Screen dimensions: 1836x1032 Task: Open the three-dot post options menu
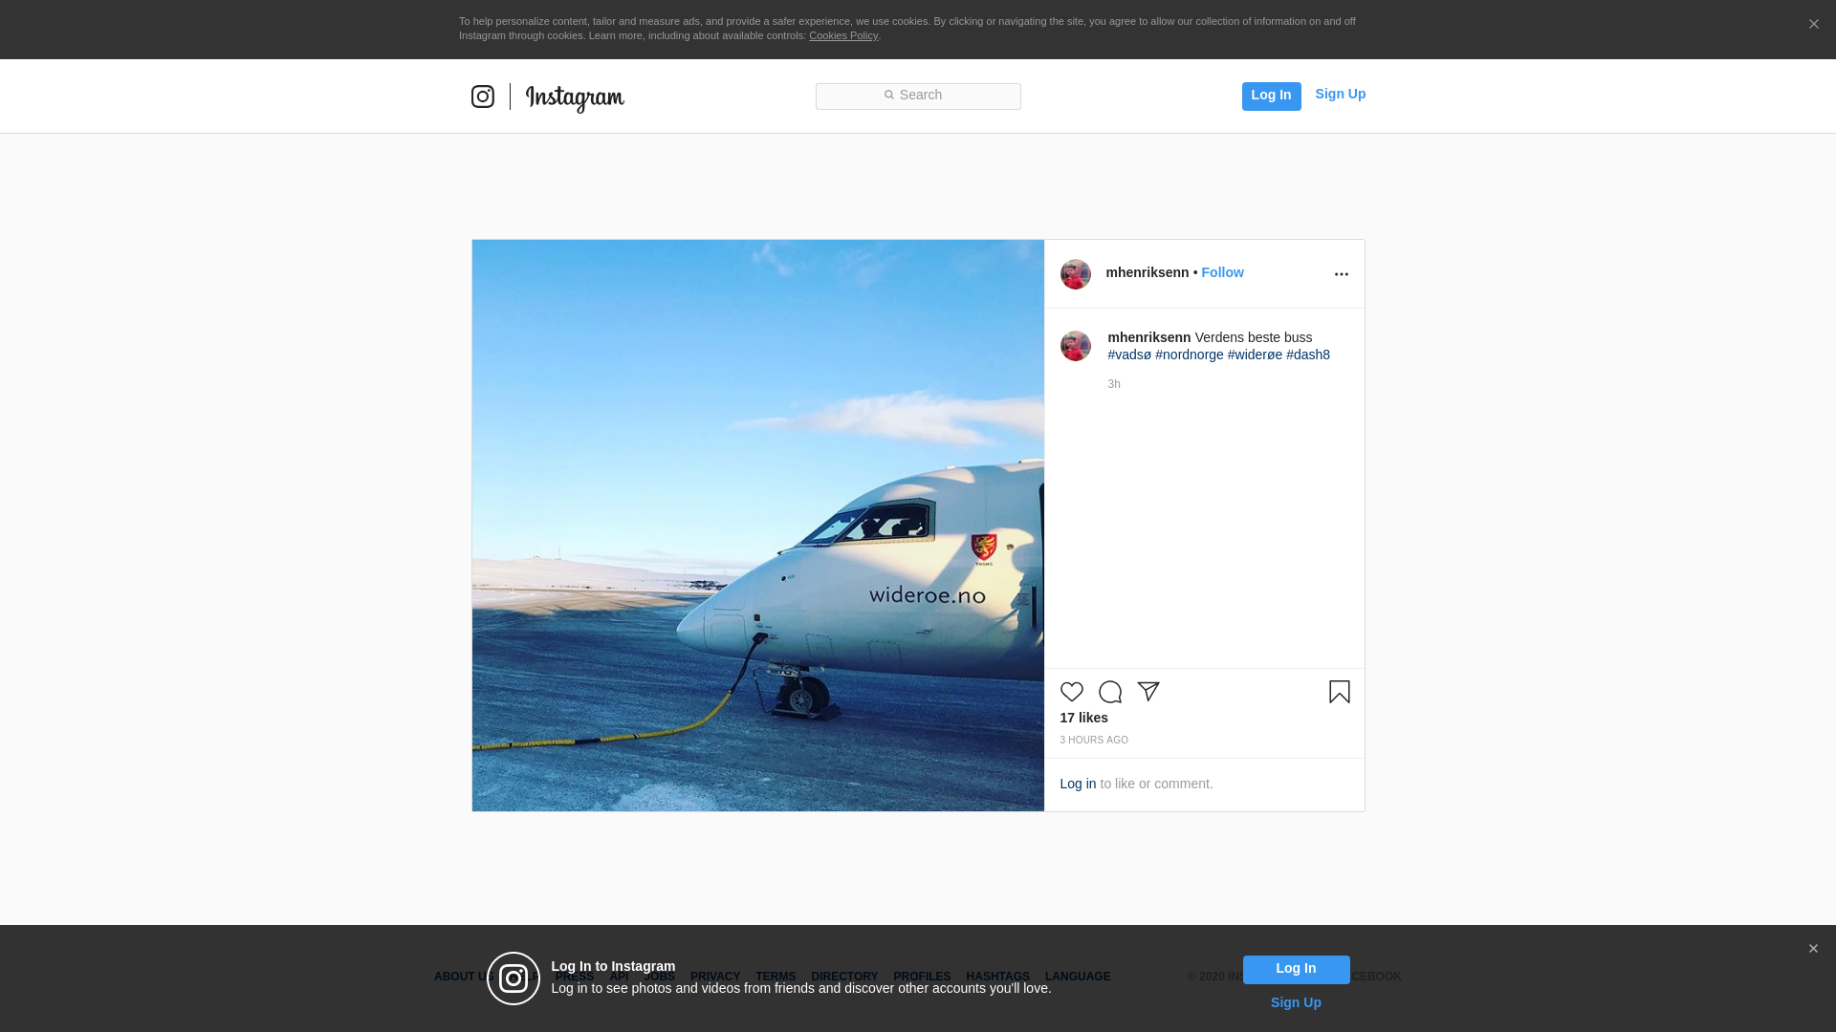(1341, 274)
